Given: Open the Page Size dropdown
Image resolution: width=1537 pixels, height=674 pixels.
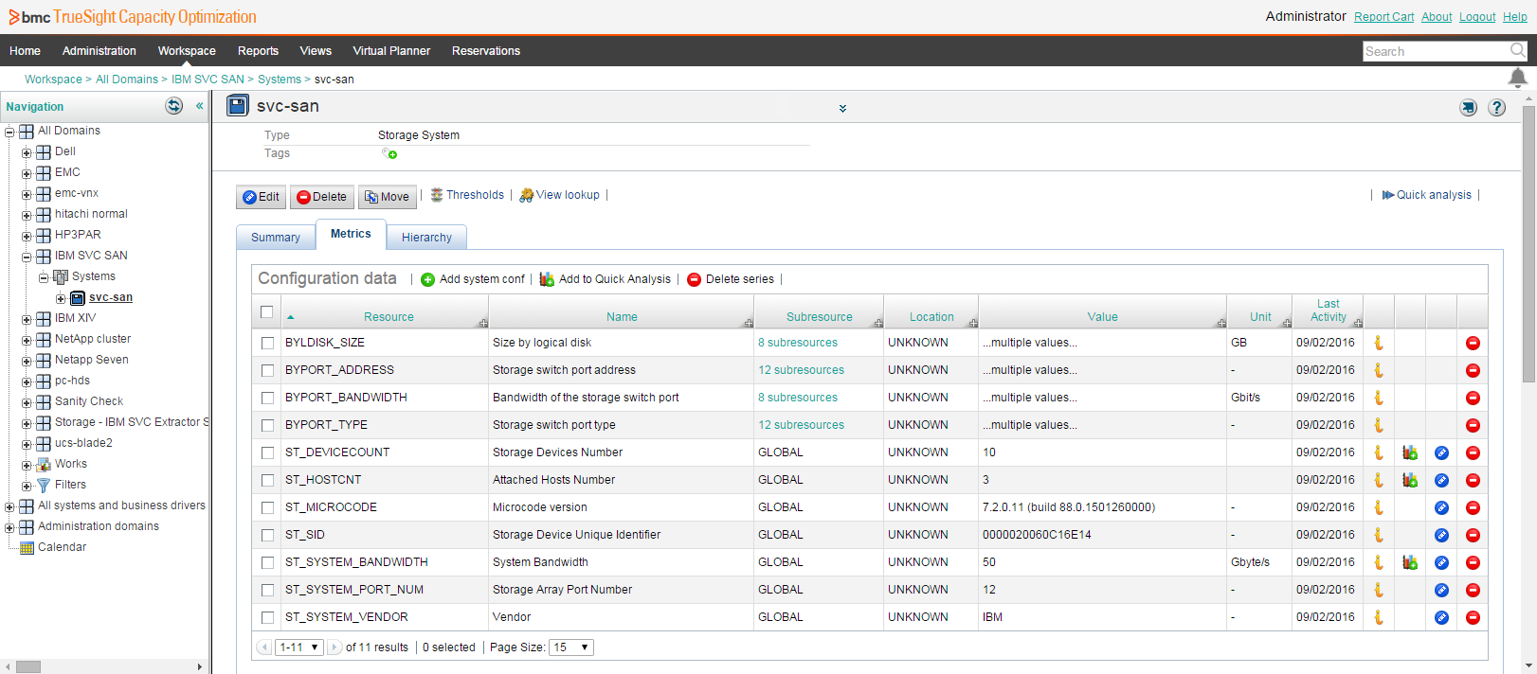Looking at the screenshot, I should pyautogui.click(x=571, y=647).
